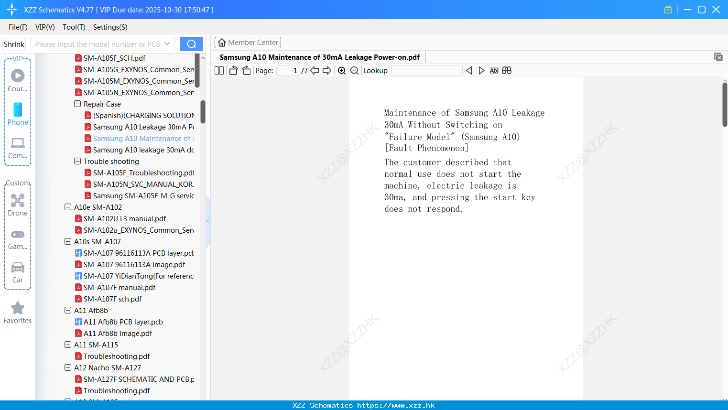
Task: Click PDF icon of SM-A105F_SCH.pdf
Action: point(78,58)
